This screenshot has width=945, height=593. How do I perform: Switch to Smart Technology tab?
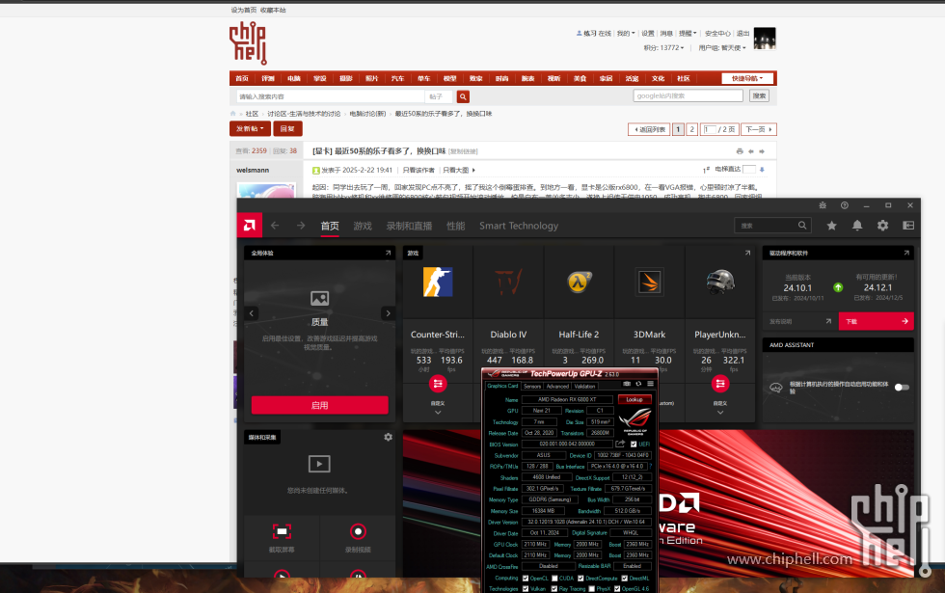click(x=519, y=226)
